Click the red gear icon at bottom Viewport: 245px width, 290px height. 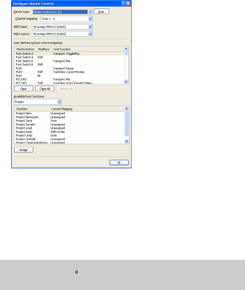(x=77, y=272)
